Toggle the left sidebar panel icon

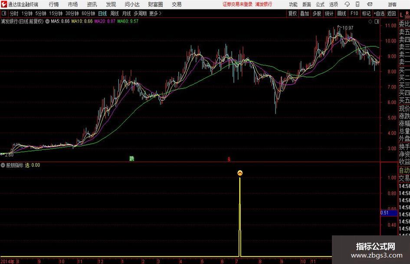4,13
